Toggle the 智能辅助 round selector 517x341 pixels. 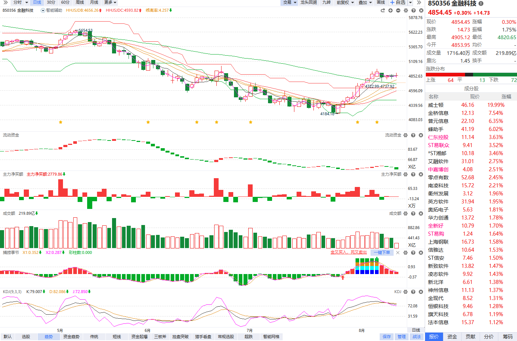pyautogui.click(x=43, y=10)
